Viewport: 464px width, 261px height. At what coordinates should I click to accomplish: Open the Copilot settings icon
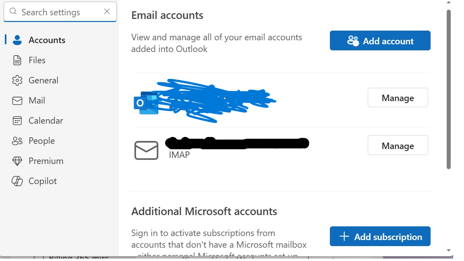pos(17,181)
